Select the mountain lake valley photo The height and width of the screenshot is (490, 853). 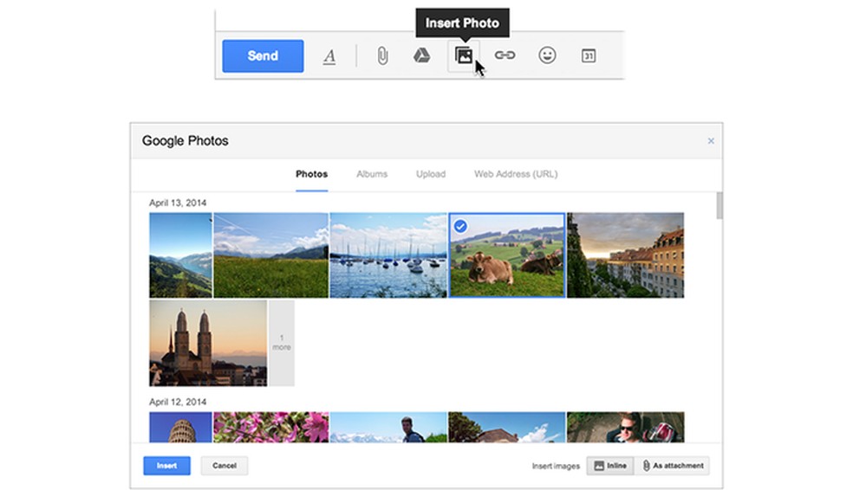coord(180,255)
